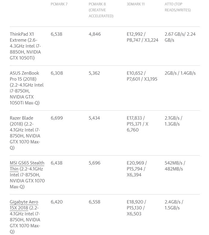Viewport: 209px width, 235px height.
Task: Click the ZenBook ATTO value 2GB/s / 1.4GB/s
Action: click(180, 73)
